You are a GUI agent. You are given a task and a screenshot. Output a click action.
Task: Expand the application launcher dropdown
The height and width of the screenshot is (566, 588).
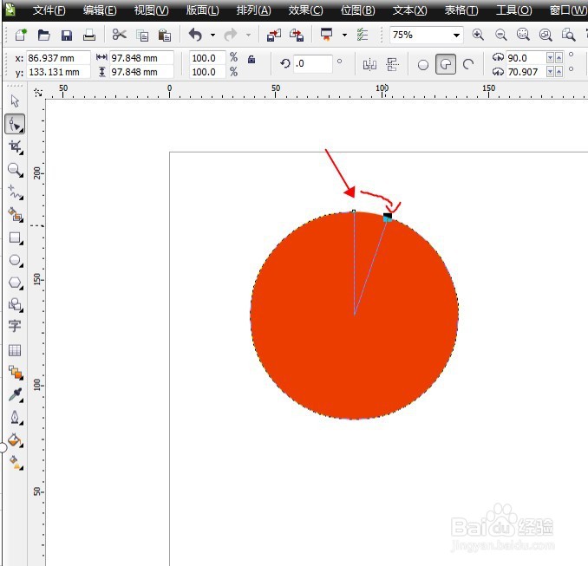pyautogui.click(x=344, y=36)
